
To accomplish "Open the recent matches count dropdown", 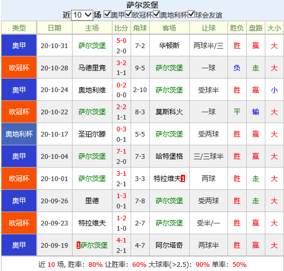I will tap(82, 15).
